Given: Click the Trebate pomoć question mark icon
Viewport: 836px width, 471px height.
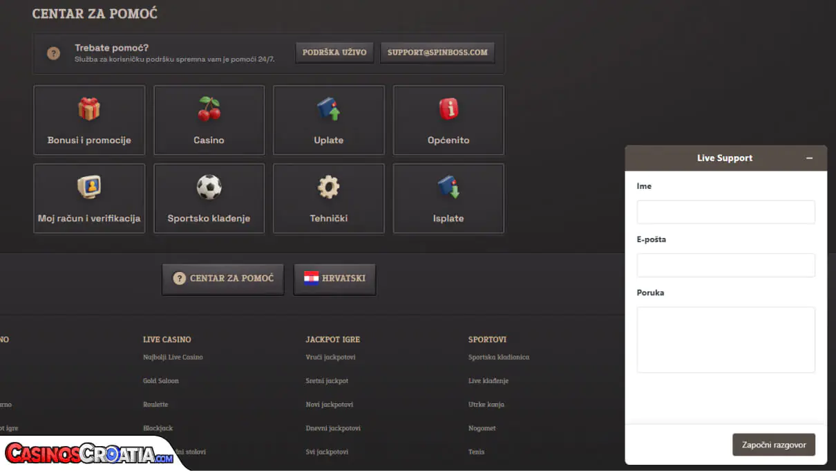Looking at the screenshot, I should click(x=53, y=53).
